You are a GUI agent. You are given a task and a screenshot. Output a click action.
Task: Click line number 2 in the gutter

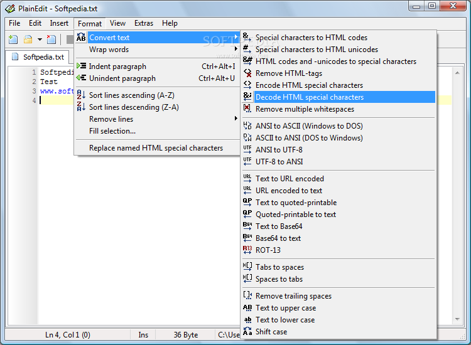coord(35,82)
